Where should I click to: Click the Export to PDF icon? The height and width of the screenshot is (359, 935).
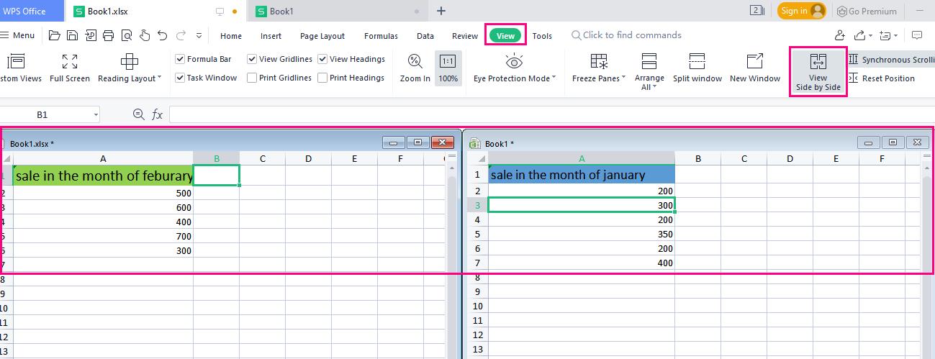click(x=91, y=35)
